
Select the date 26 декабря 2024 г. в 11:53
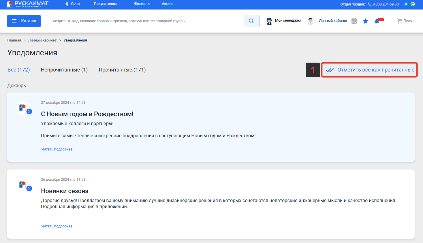(63, 180)
